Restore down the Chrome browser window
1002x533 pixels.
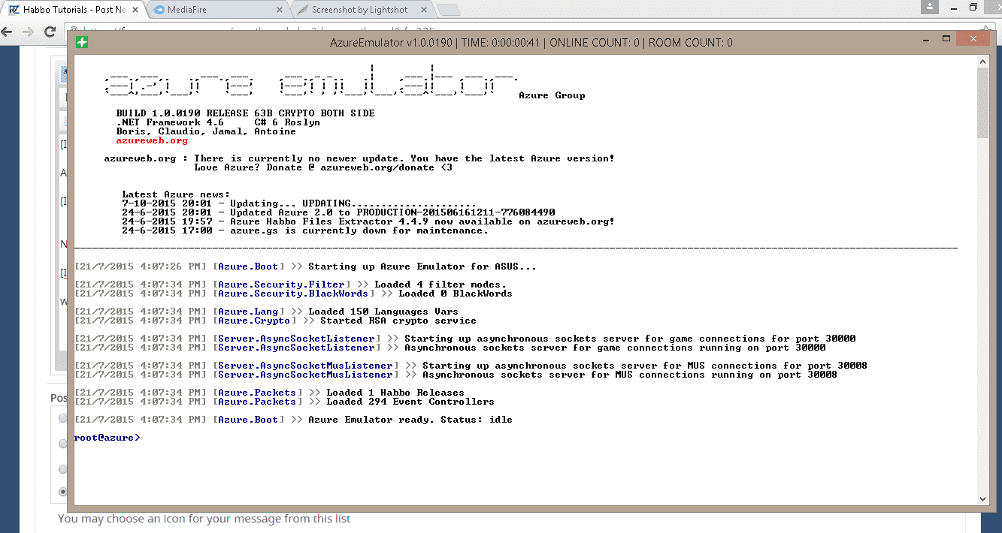pyautogui.click(x=973, y=7)
